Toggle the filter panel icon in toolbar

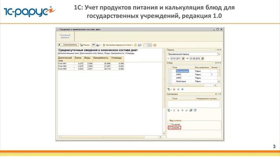(146, 45)
